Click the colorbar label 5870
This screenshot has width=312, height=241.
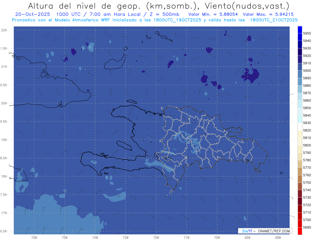tap(307, 93)
